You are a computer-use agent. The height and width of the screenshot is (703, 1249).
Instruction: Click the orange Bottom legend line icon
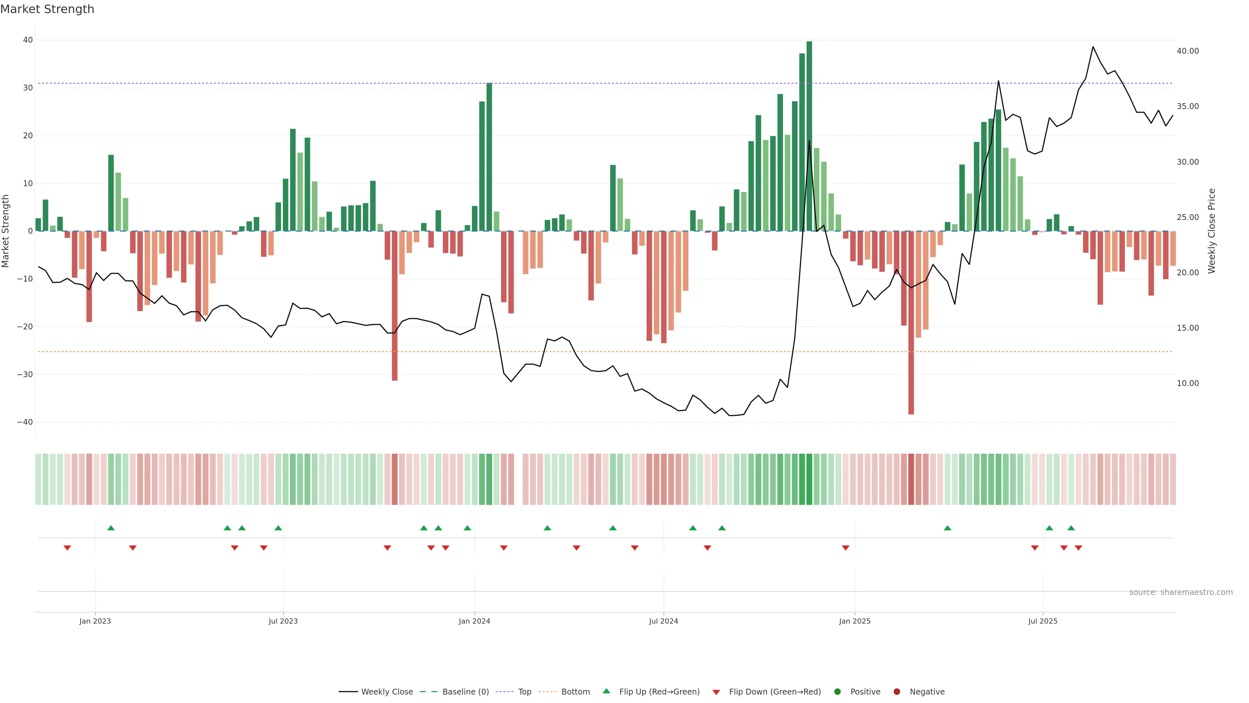pyautogui.click(x=547, y=692)
